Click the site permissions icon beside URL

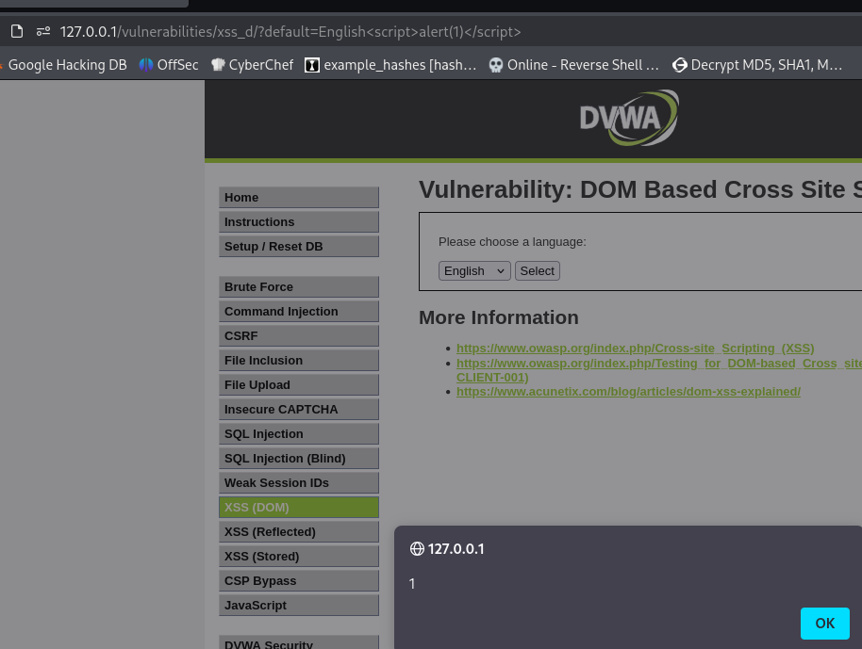[x=43, y=31]
